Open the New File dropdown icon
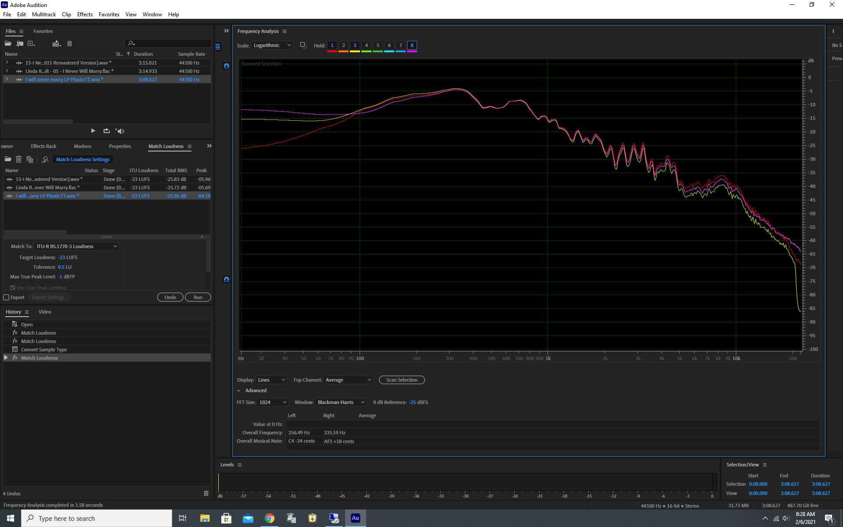Screen dimensions: 843x527 pos(31,43)
